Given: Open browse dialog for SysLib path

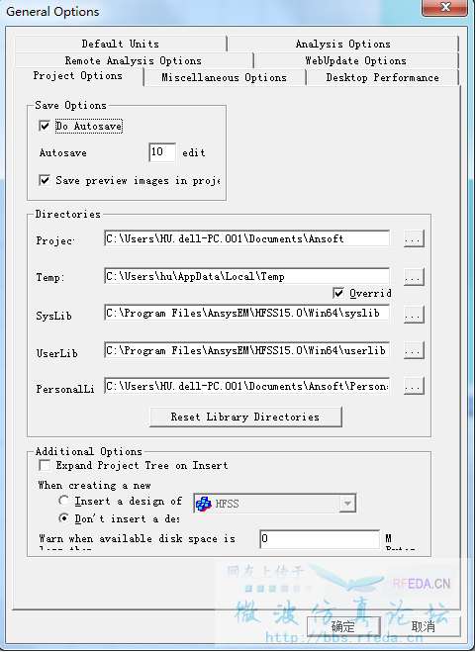Looking at the screenshot, I should [414, 315].
